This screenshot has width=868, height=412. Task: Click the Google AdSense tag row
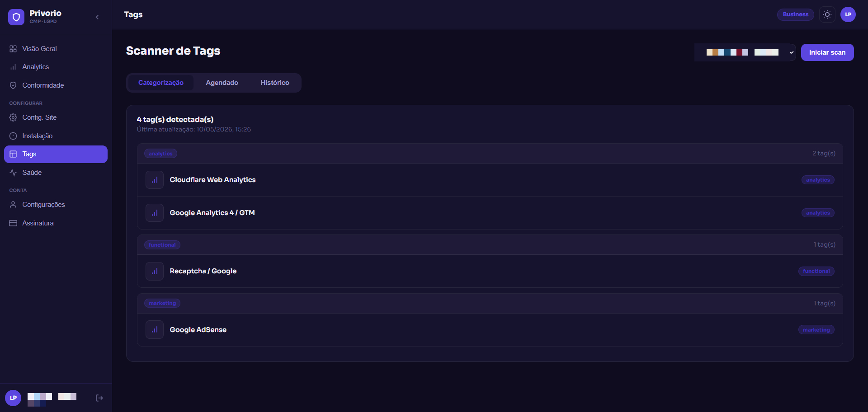point(490,330)
